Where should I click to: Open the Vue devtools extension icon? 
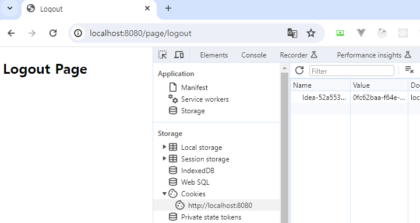click(361, 33)
